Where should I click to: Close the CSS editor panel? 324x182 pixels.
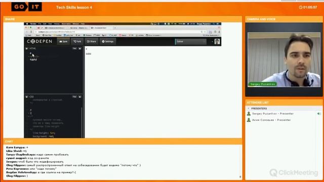(80, 97)
